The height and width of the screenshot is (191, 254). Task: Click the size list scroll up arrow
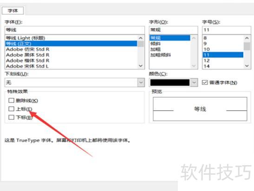point(247,38)
